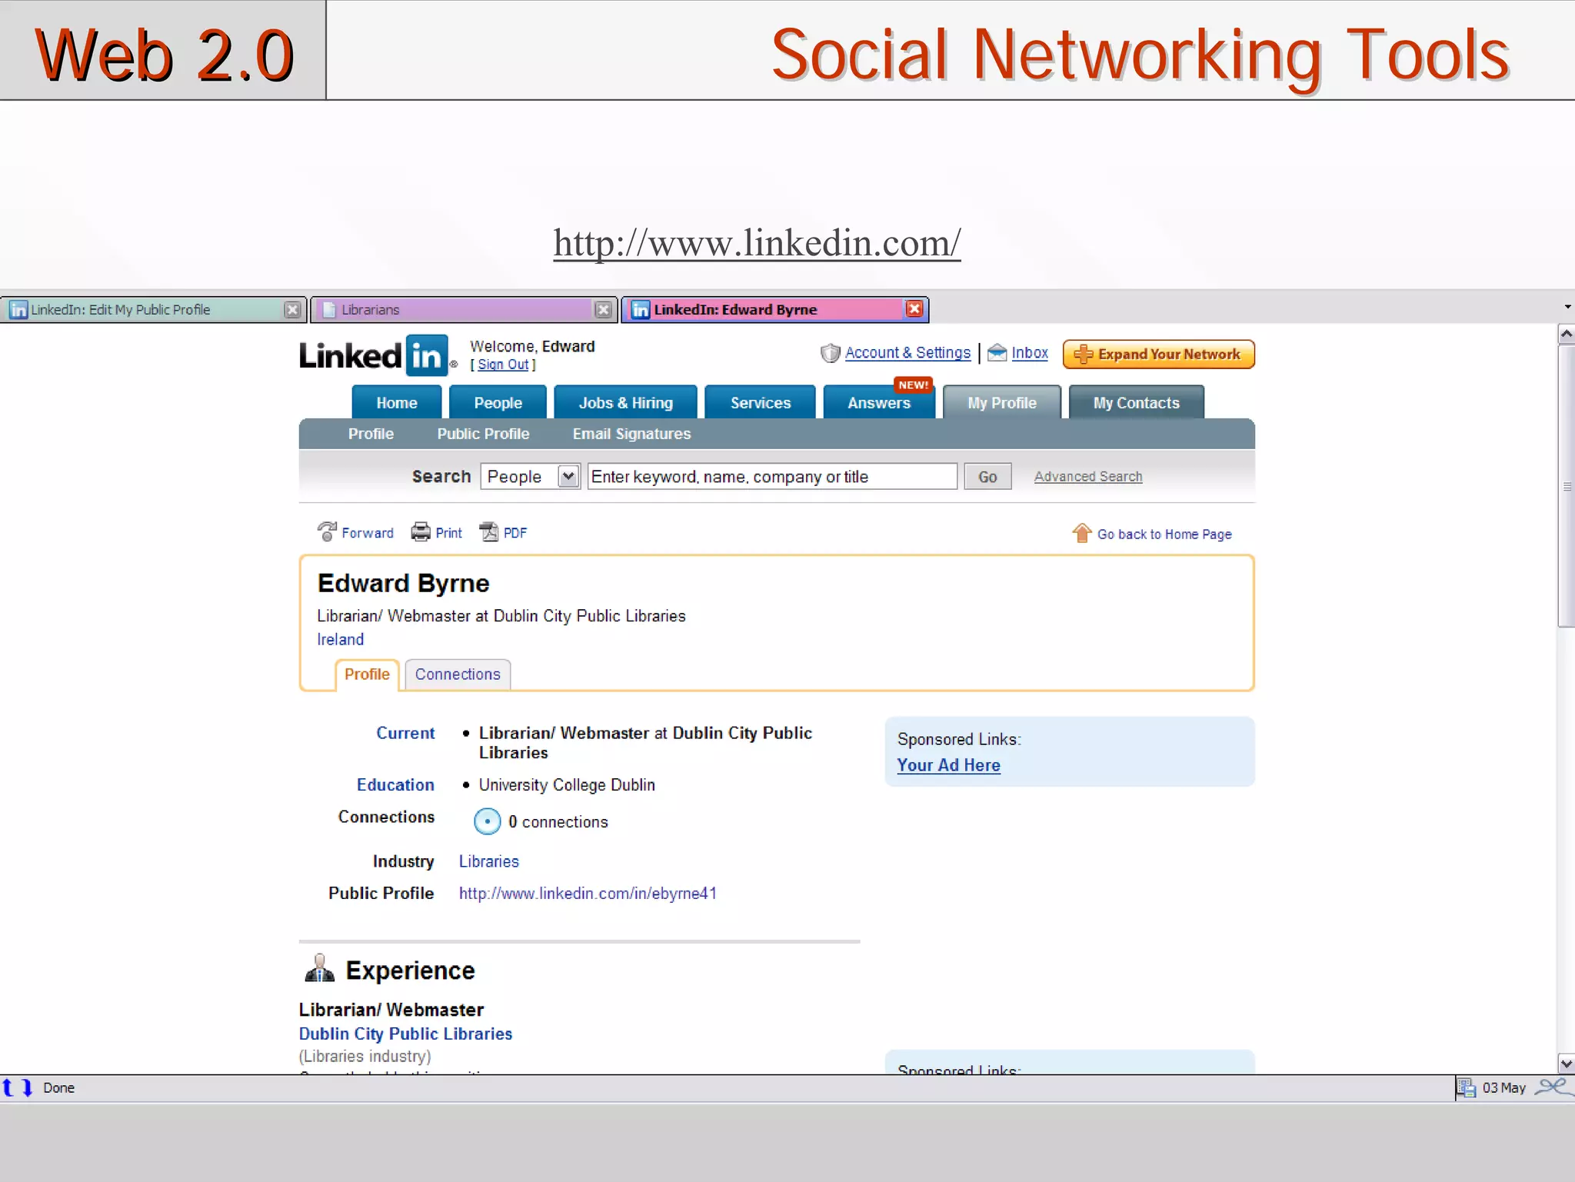
Task: Click the Forward envelope icon
Action: pyautogui.click(x=327, y=531)
